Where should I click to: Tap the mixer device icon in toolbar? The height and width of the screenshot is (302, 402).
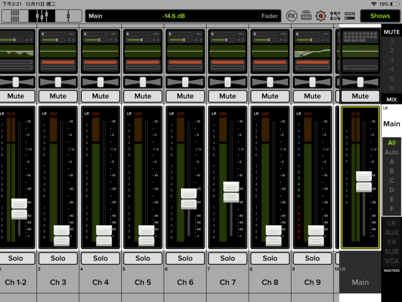(x=306, y=16)
